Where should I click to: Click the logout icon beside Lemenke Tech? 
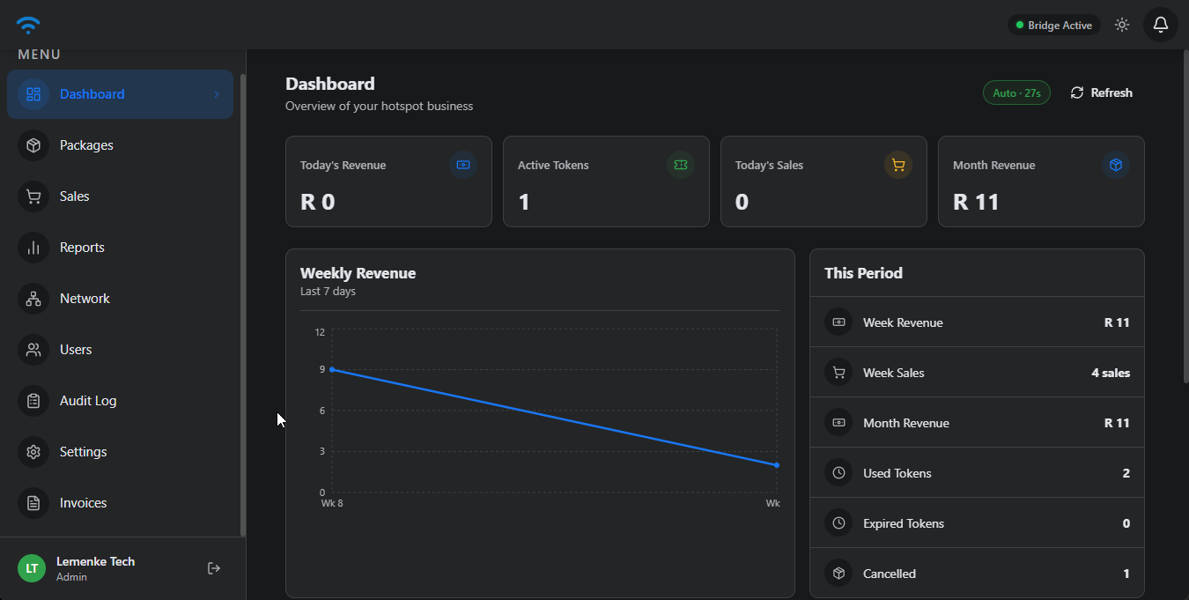tap(213, 568)
